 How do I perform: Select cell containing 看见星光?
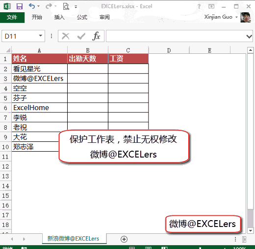click(x=39, y=69)
